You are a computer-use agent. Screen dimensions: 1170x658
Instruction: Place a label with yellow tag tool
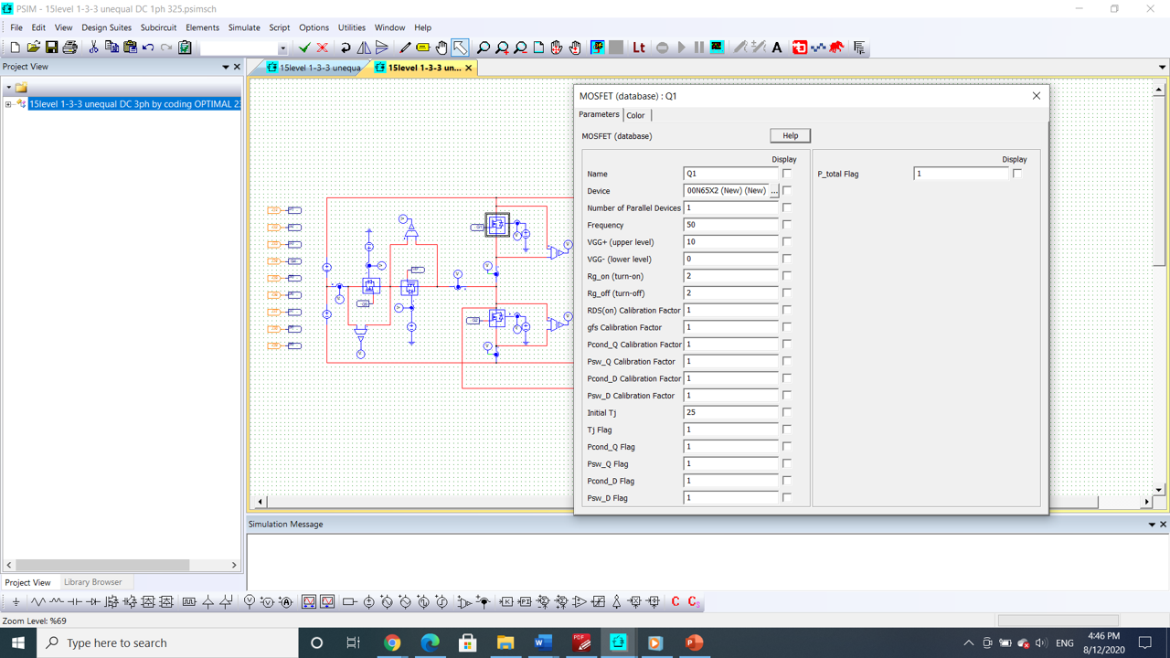click(423, 48)
